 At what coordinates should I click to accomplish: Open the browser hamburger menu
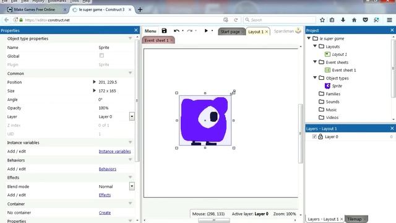coord(389,20)
